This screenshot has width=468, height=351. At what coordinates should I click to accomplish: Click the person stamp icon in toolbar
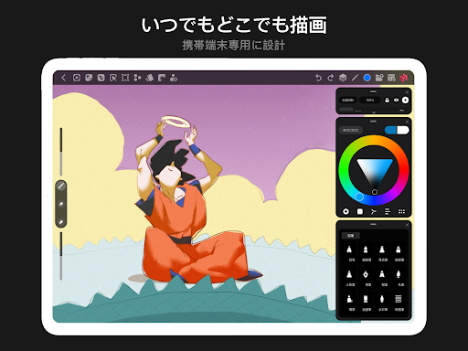tap(174, 78)
